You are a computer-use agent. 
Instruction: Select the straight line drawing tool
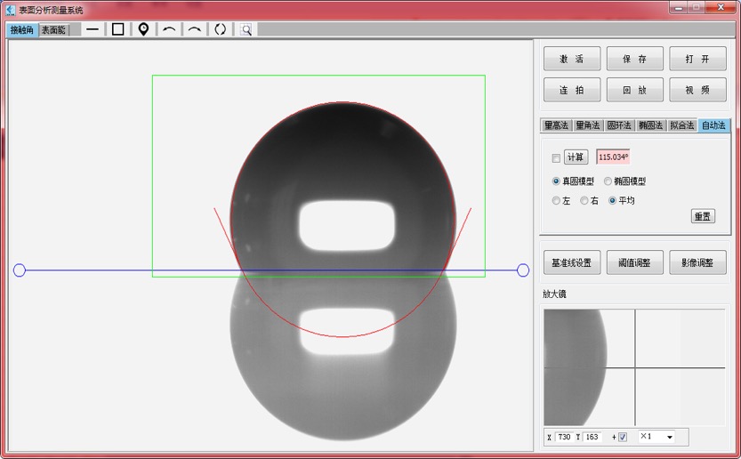pos(93,29)
